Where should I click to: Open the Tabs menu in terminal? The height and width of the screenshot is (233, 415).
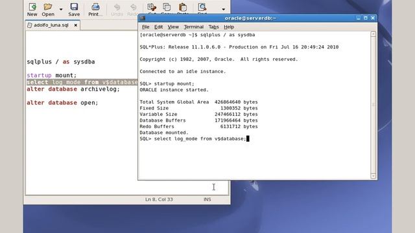pyautogui.click(x=213, y=27)
